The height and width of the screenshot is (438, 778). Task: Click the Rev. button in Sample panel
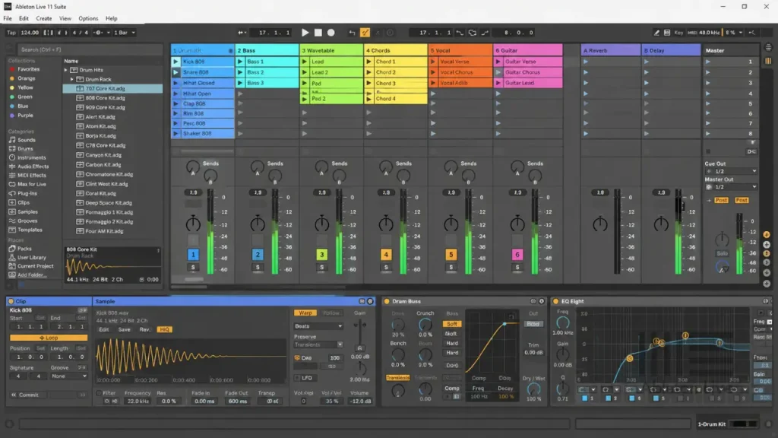tap(144, 329)
